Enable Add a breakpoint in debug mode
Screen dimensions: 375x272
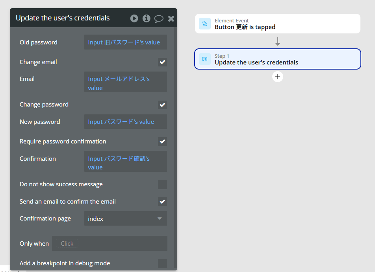(x=162, y=263)
